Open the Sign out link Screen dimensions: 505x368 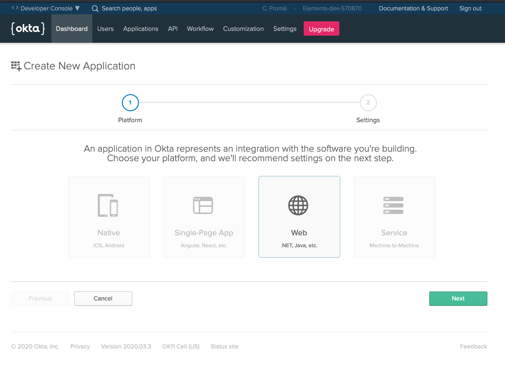[470, 9]
